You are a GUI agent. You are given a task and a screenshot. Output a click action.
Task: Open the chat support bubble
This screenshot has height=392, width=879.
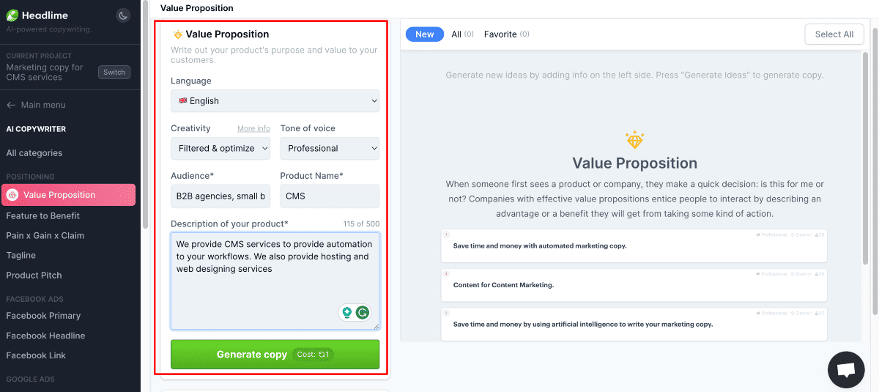click(x=846, y=370)
